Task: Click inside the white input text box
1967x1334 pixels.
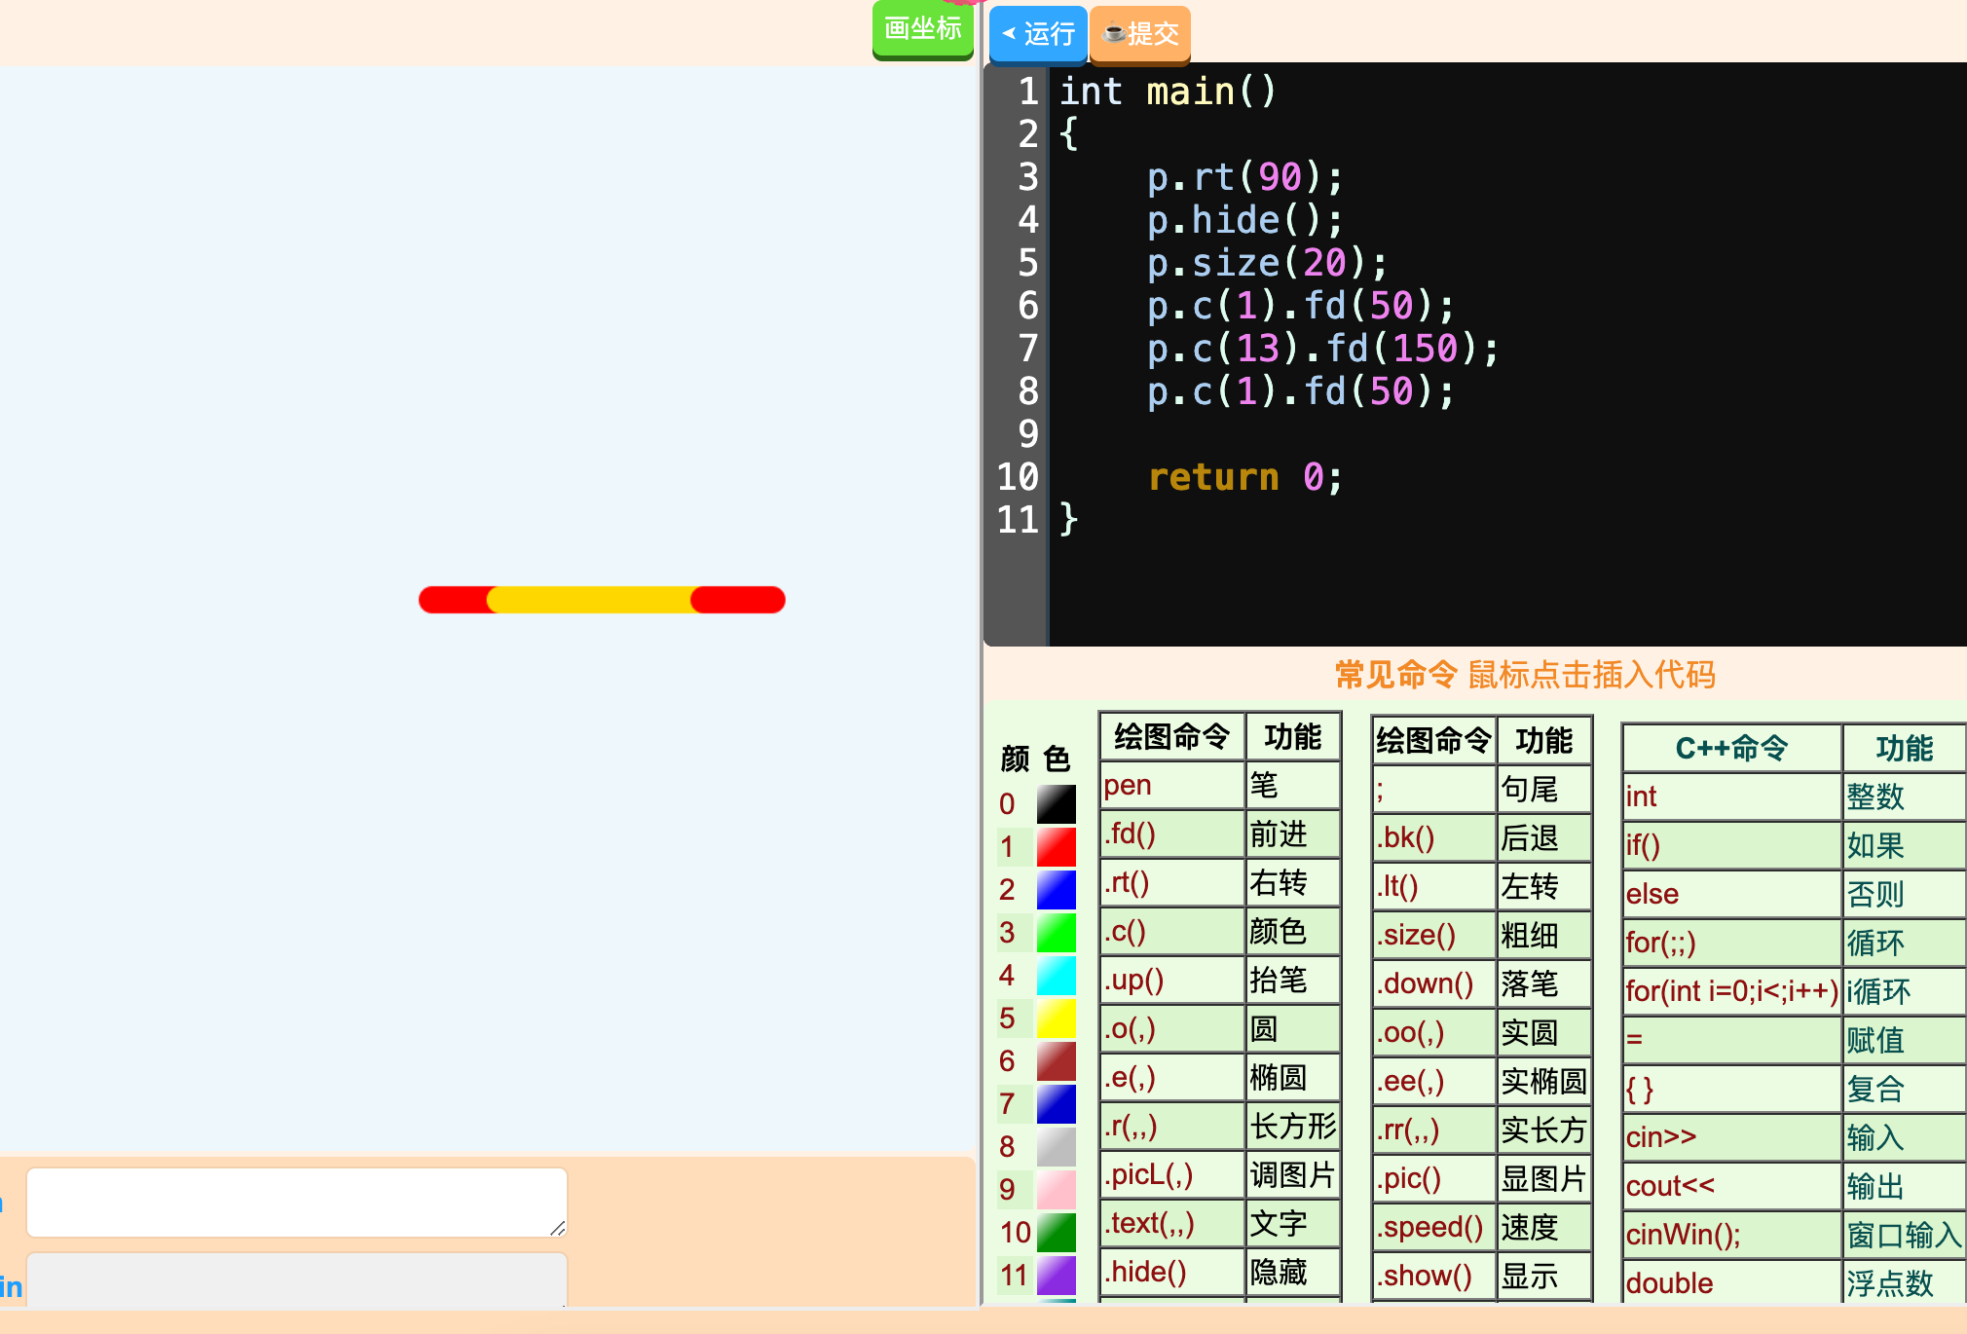Action: [296, 1202]
